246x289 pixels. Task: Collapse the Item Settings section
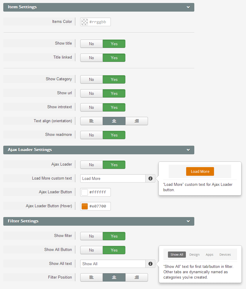(x=188, y=7)
